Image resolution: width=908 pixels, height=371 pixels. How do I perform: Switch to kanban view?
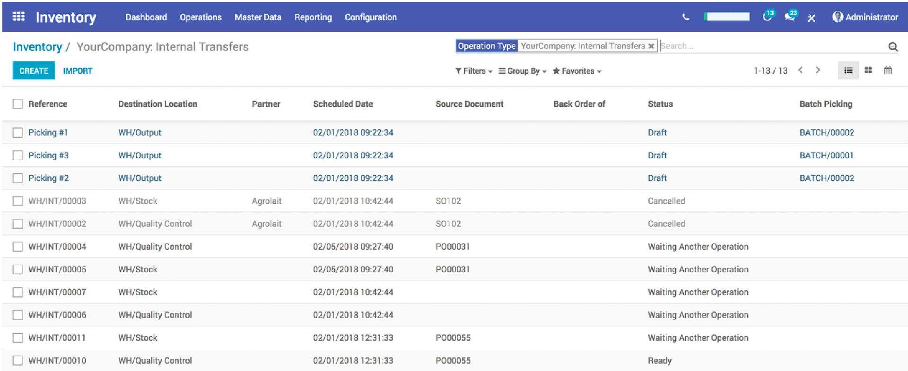point(868,70)
